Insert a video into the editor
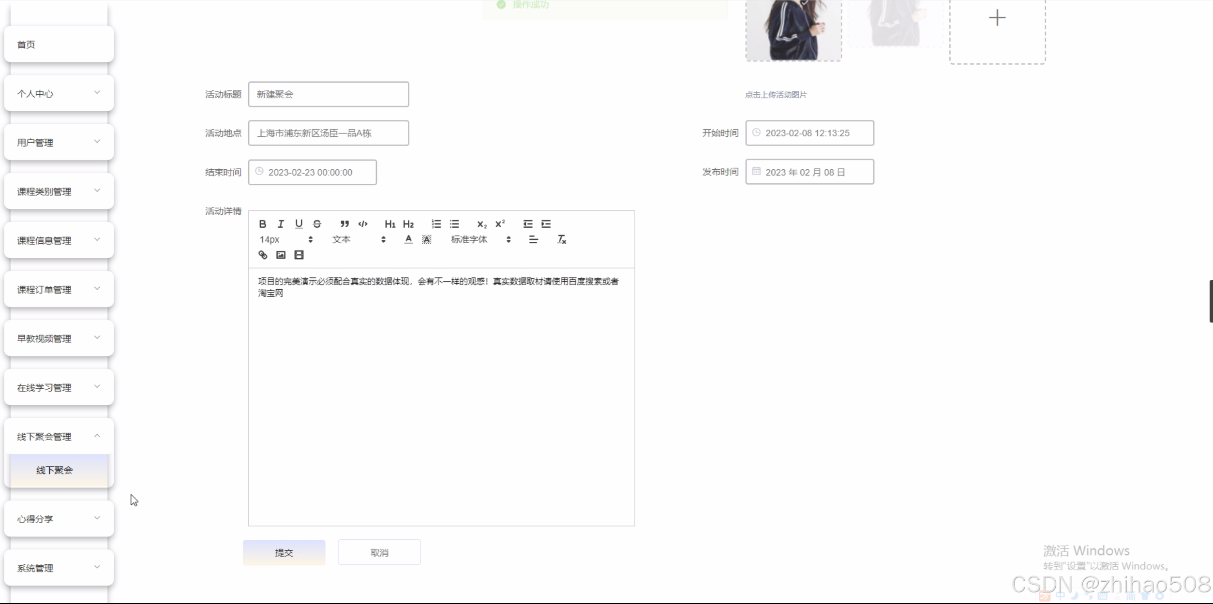 pos(299,255)
